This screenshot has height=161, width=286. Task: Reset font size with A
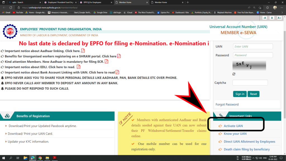coord(272,18)
